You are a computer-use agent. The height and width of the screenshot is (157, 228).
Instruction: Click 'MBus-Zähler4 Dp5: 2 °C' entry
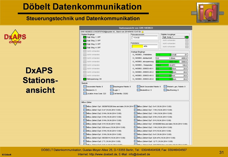(103, 141)
